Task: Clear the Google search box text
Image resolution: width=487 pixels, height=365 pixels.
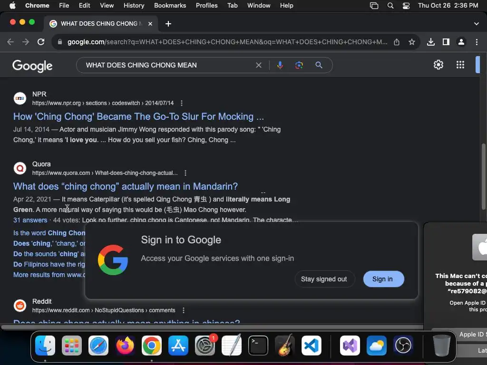Action: pyautogui.click(x=258, y=65)
